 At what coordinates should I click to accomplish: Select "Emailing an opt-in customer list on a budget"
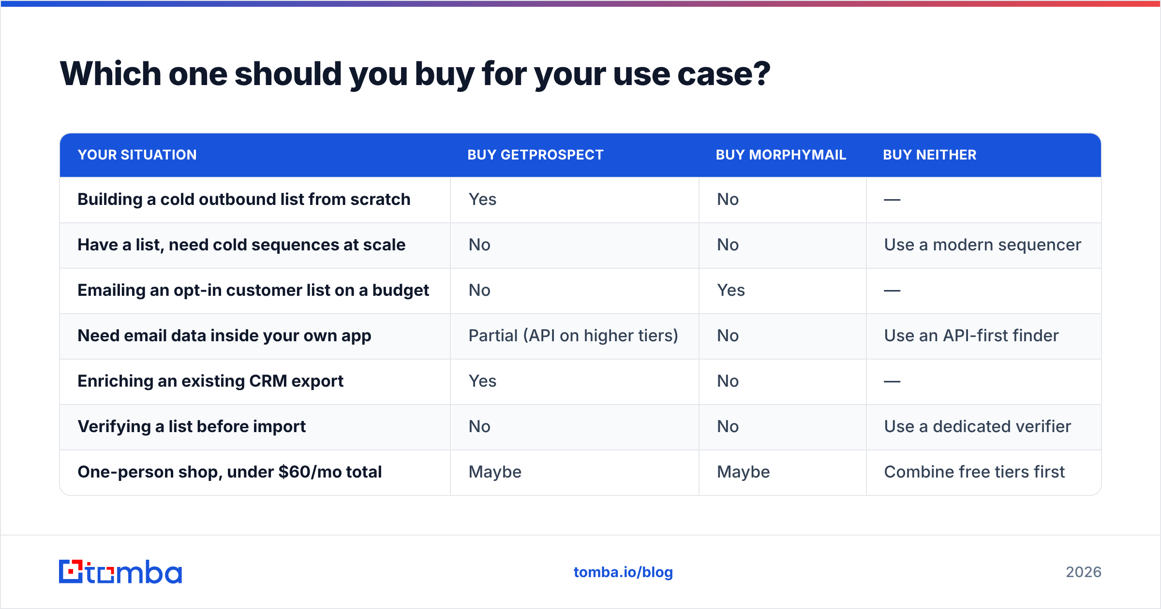pyautogui.click(x=253, y=290)
